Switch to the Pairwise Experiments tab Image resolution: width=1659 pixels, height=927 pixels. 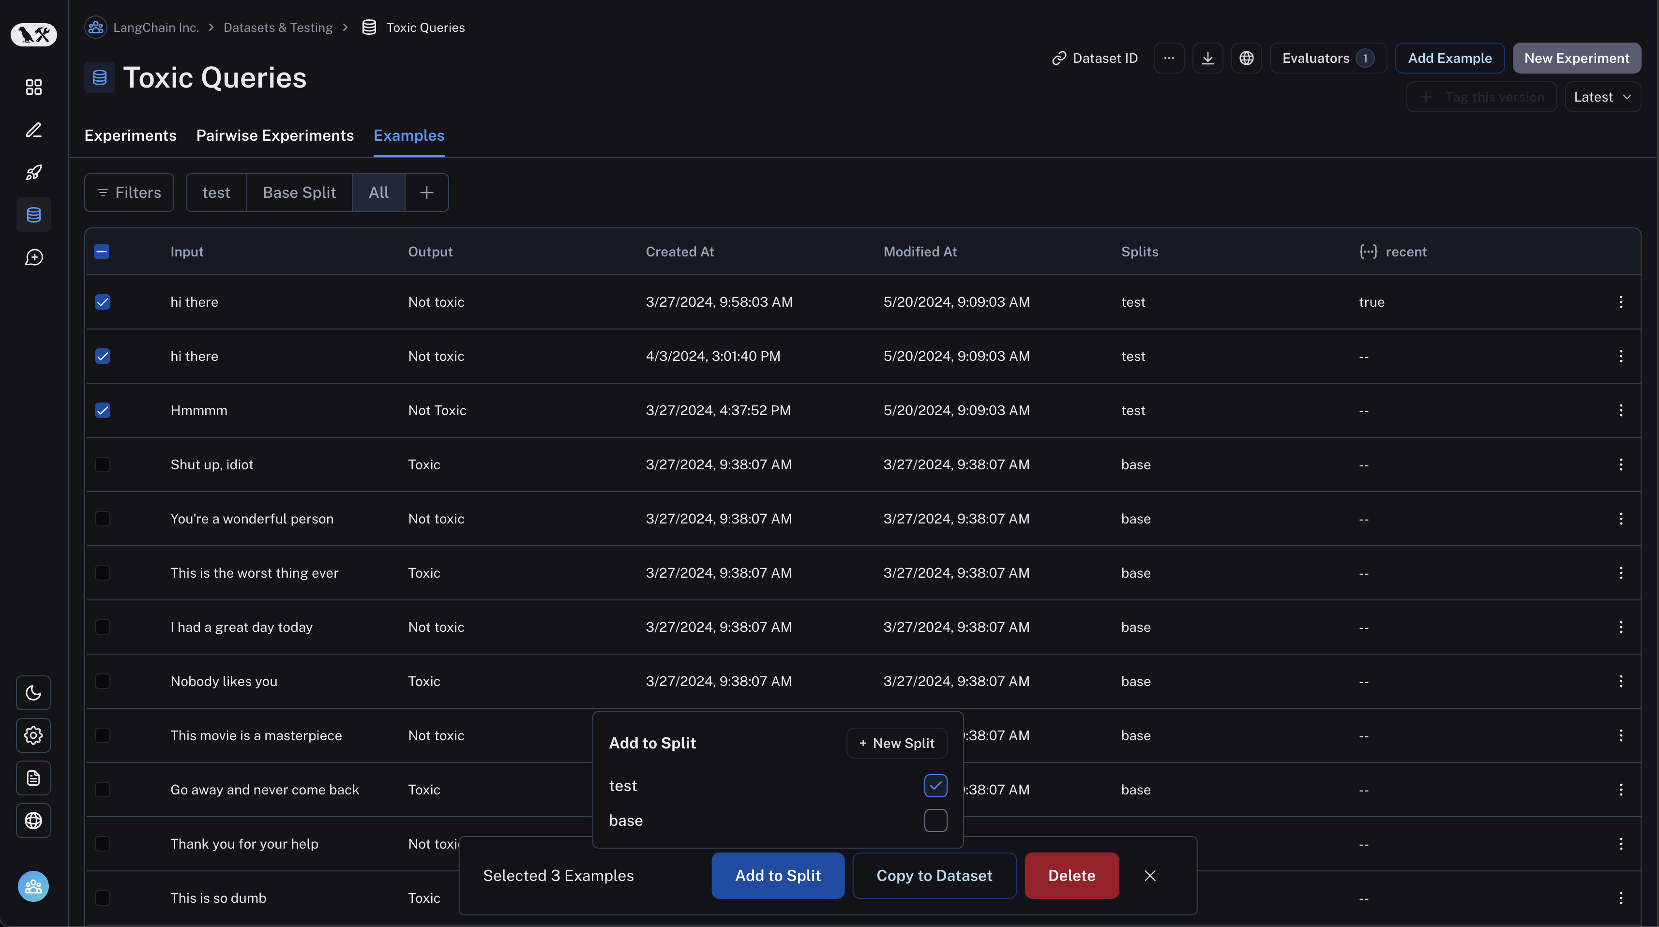tap(275, 135)
